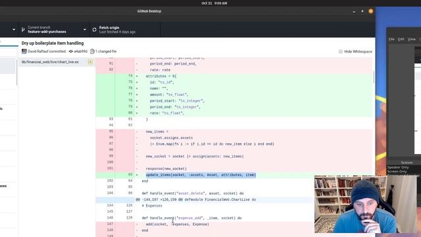
Task: Expand the repository dropdown arrow at far left
Action: click(x=14, y=30)
